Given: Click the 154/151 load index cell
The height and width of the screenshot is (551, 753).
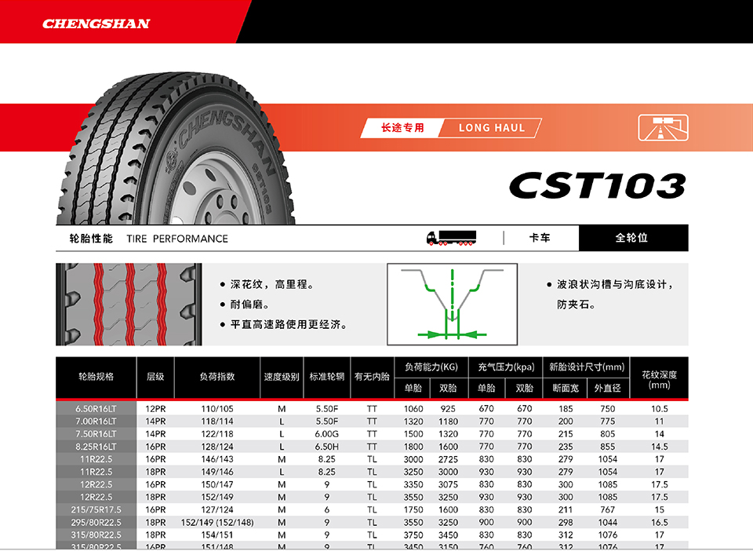Looking at the screenshot, I should 217,535.
